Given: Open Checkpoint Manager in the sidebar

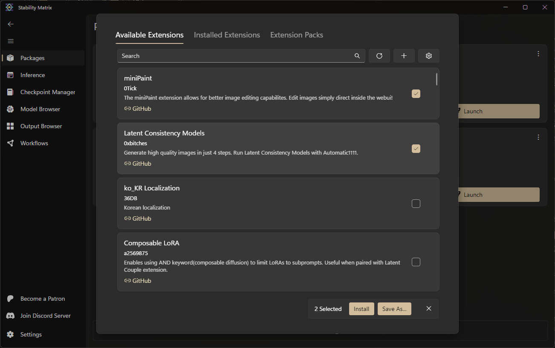Looking at the screenshot, I should click(x=43, y=92).
